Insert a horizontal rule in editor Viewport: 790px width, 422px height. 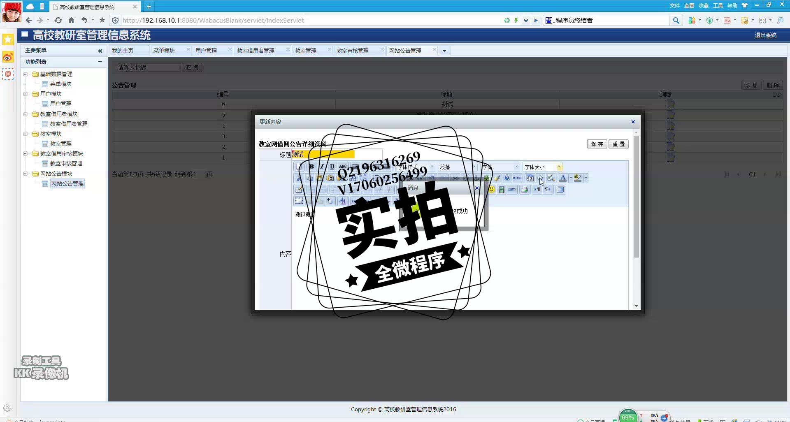tap(512, 190)
